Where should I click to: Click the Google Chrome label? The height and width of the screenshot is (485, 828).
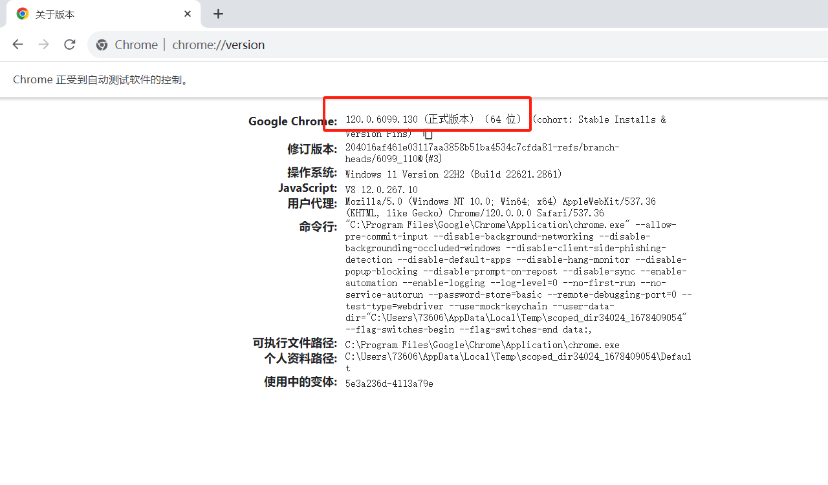pyautogui.click(x=292, y=121)
